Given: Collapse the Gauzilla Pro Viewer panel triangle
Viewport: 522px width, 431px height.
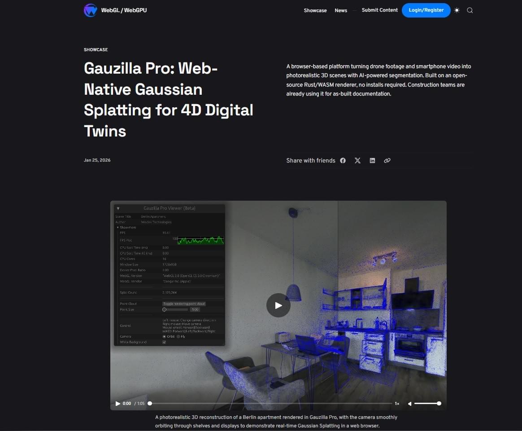Looking at the screenshot, I should (118, 208).
